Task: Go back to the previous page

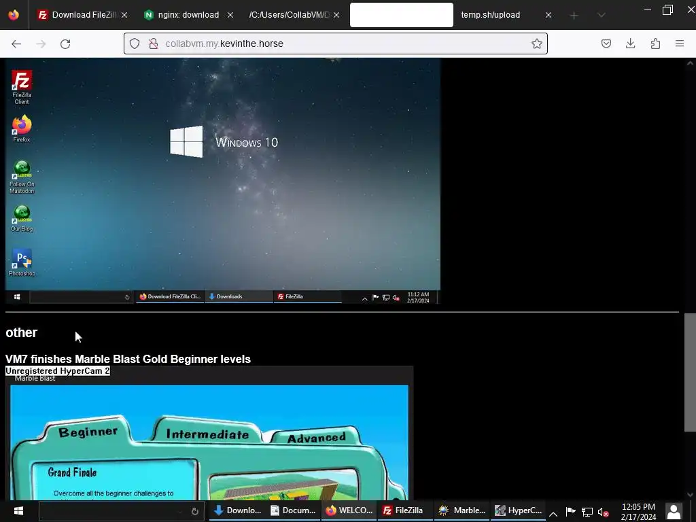Action: tap(16, 43)
